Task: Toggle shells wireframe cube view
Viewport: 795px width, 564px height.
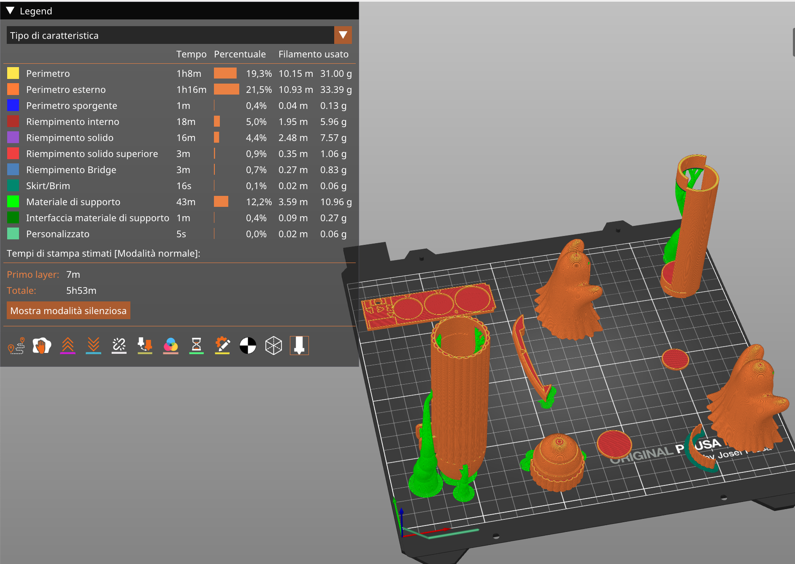Action: pyautogui.click(x=273, y=346)
